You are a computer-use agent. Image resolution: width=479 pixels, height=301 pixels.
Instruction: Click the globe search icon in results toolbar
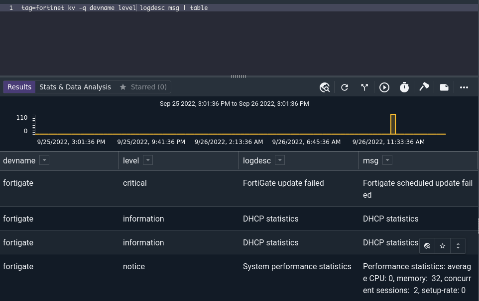pyautogui.click(x=325, y=87)
